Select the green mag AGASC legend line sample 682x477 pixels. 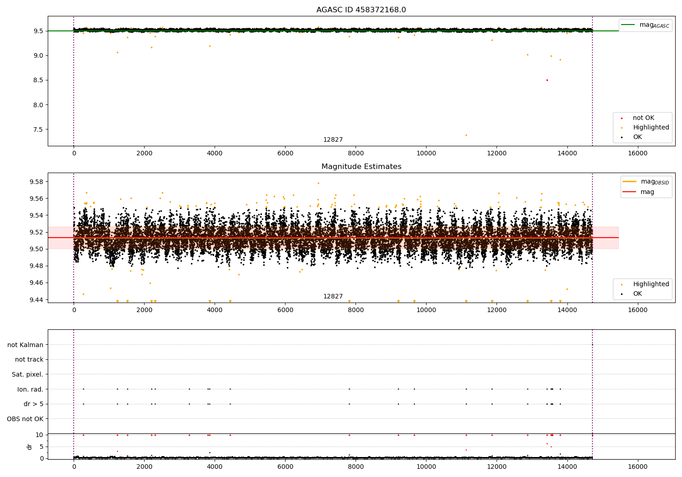628,25
